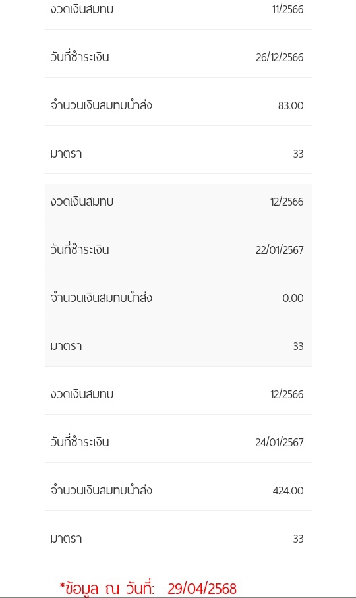Click the 11/2566 contribution period value
Viewport: 356px width, 598px height.
pyautogui.click(x=287, y=9)
